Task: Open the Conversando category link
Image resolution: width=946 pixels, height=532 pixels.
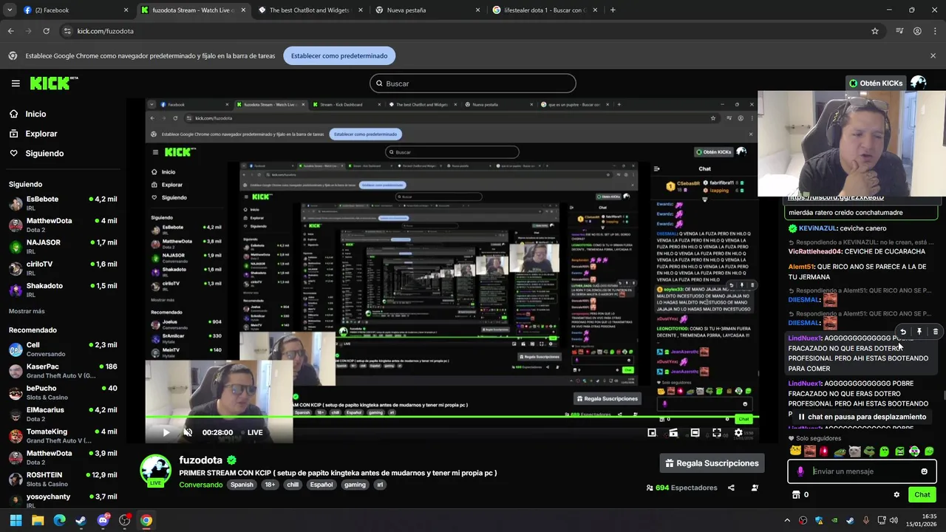Action: [200, 485]
